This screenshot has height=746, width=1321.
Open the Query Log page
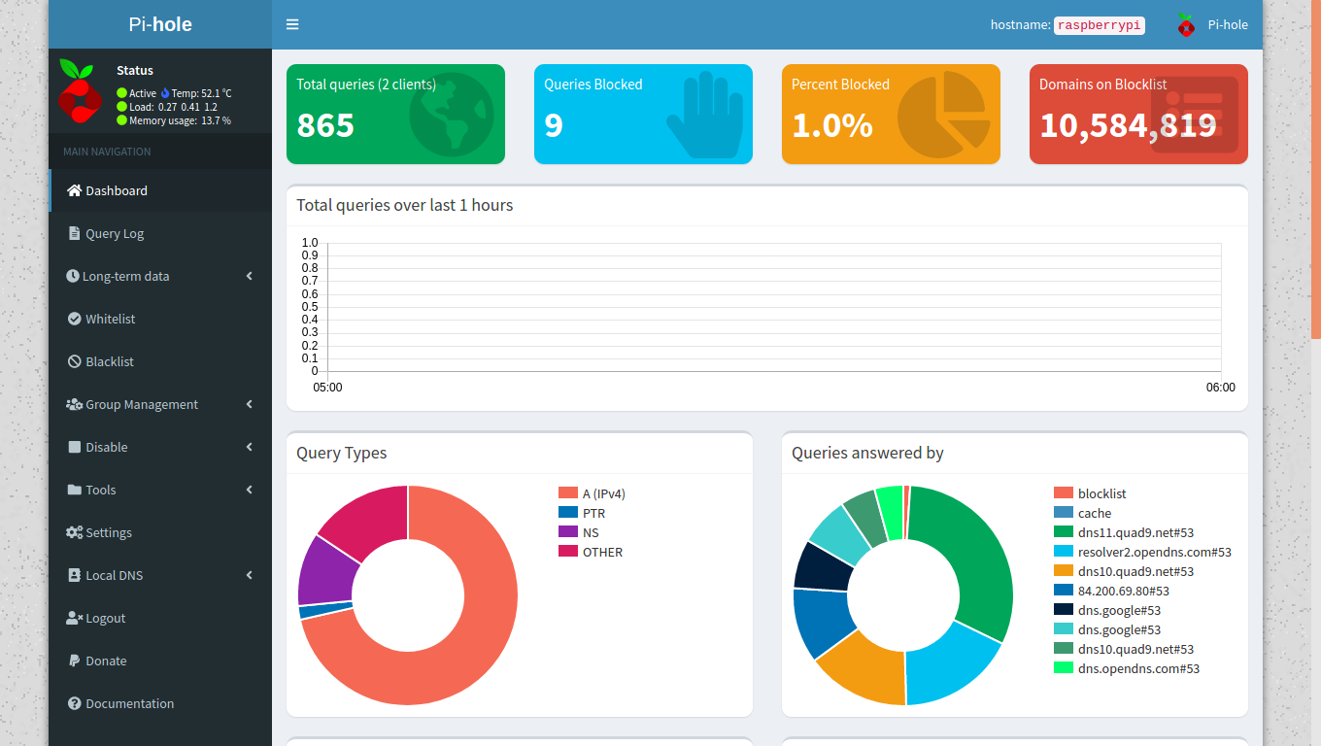tap(160, 233)
